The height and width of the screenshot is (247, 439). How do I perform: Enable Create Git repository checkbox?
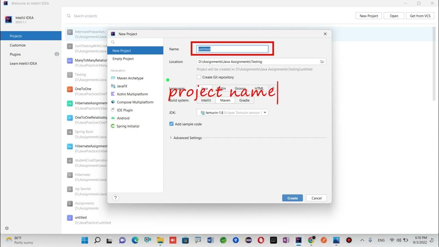point(199,77)
